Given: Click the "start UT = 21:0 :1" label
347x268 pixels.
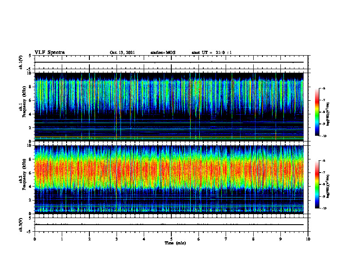Looking at the screenshot, I should pos(212,53).
